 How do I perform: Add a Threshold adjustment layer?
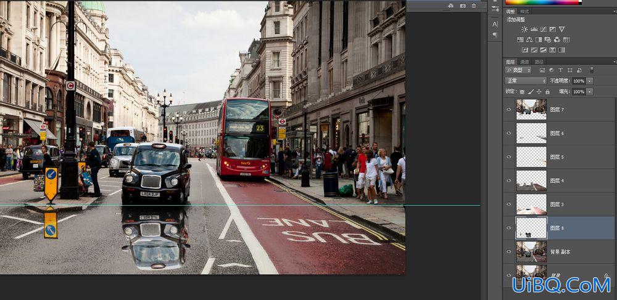[544, 50]
